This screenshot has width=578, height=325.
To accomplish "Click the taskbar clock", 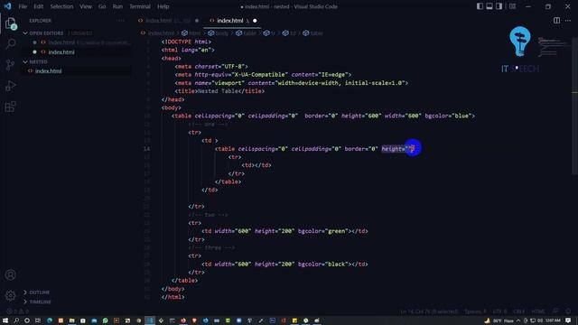I will point(553,320).
